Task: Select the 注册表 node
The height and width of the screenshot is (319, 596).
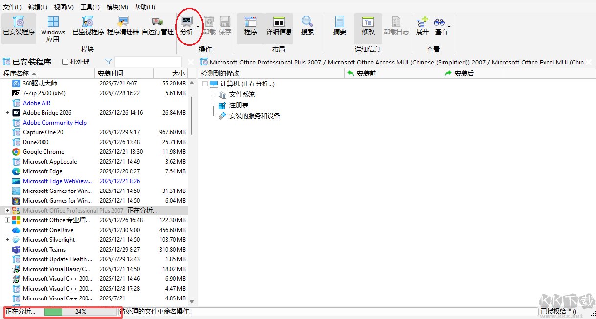Action: [x=239, y=105]
